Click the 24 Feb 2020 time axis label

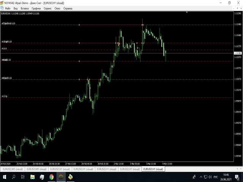coord(5,164)
